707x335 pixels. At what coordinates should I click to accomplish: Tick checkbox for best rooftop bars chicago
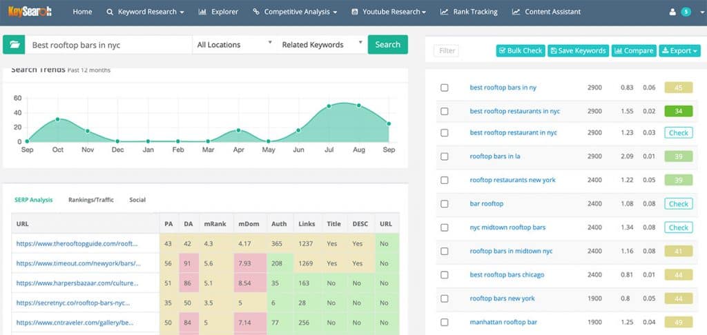click(445, 274)
